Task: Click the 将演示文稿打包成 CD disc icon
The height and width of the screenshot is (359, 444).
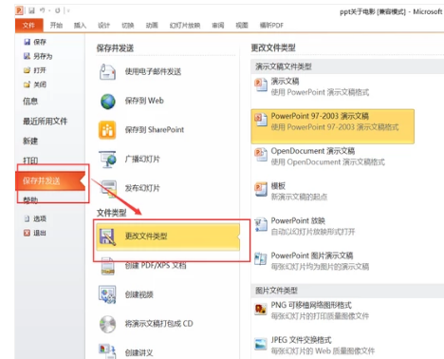Action: click(x=107, y=324)
